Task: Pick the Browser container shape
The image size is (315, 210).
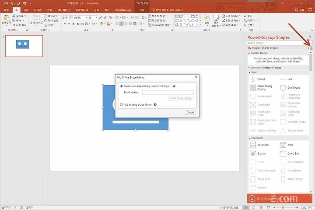Action: pos(258,154)
